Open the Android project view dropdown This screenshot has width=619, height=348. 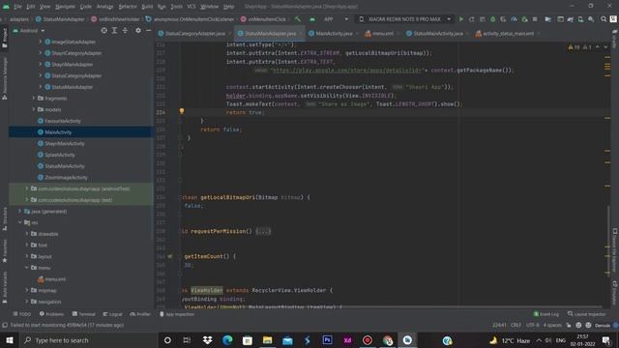(x=29, y=30)
